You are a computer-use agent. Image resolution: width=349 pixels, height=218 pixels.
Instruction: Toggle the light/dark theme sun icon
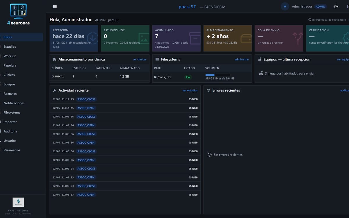tap(336, 6)
